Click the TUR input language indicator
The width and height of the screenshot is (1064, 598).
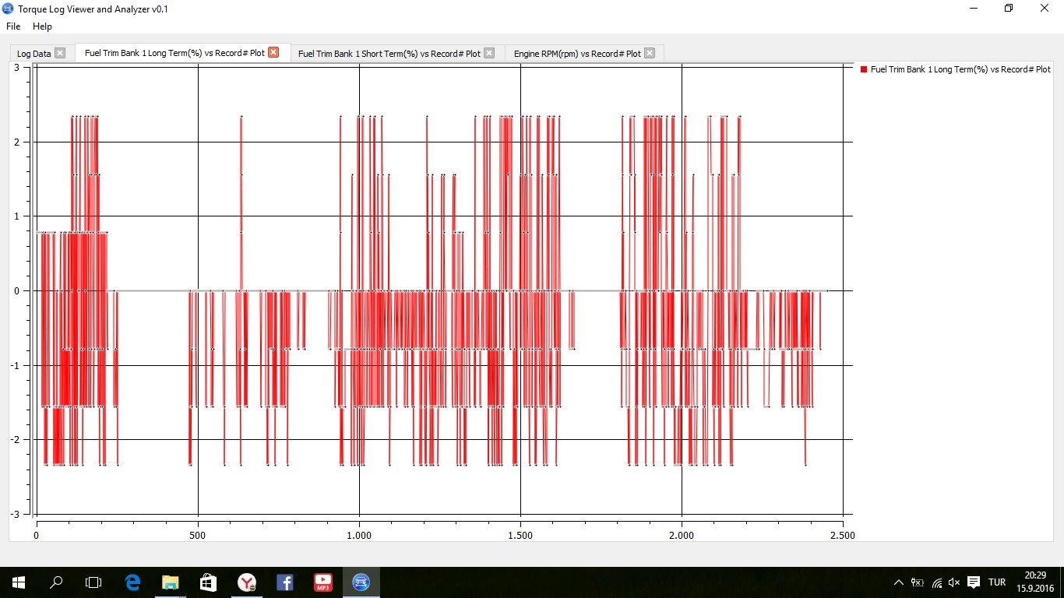tap(996, 582)
